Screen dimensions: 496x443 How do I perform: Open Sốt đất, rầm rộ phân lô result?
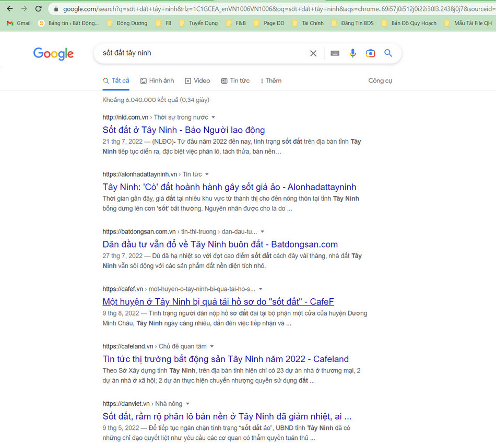227,416
